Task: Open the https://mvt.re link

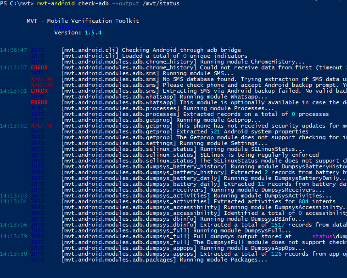Action: (78, 27)
